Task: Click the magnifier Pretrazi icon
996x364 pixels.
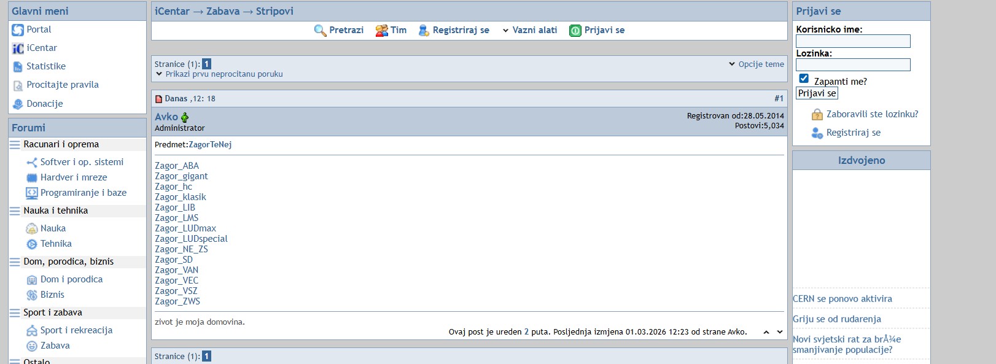Action: (320, 31)
